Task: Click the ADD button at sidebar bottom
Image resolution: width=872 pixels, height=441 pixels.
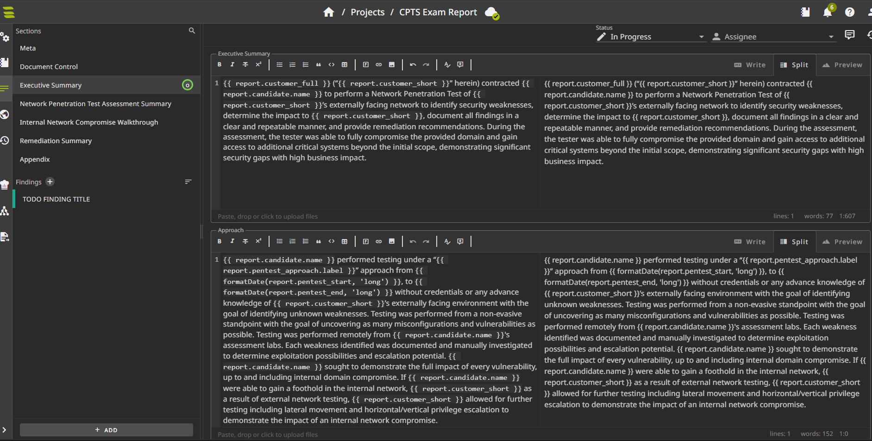Action: pos(106,430)
